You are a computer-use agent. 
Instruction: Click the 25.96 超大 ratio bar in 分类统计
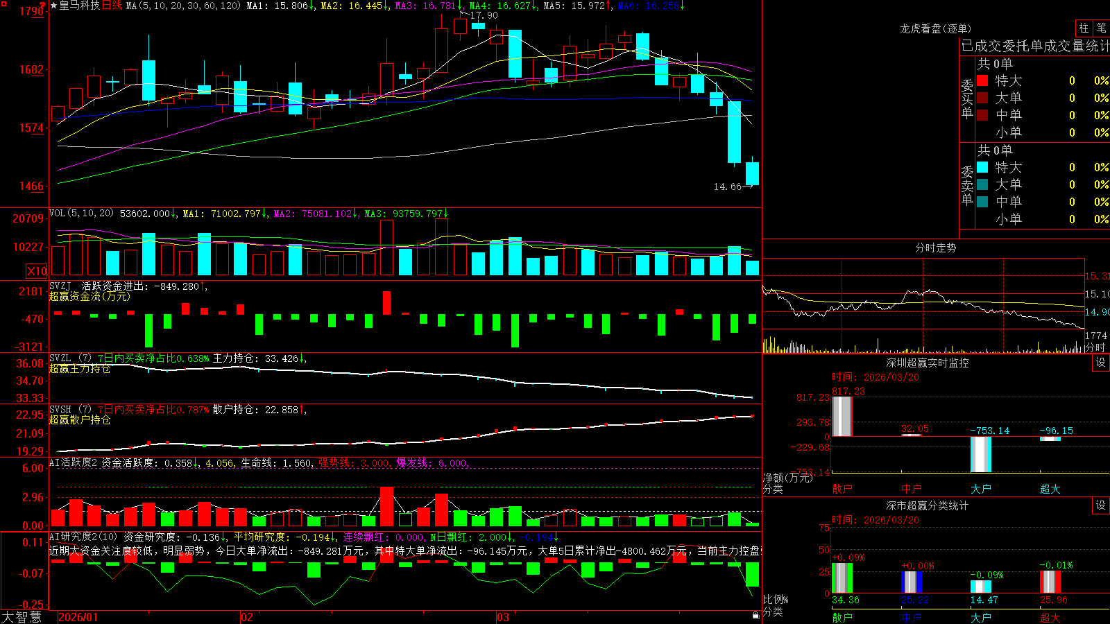coord(1050,582)
